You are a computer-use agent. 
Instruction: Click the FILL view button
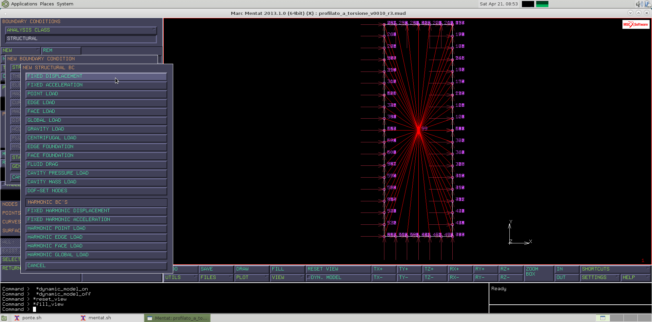[x=287, y=269]
